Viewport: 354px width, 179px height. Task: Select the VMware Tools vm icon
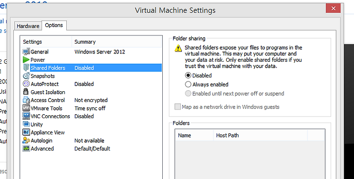point(26,108)
